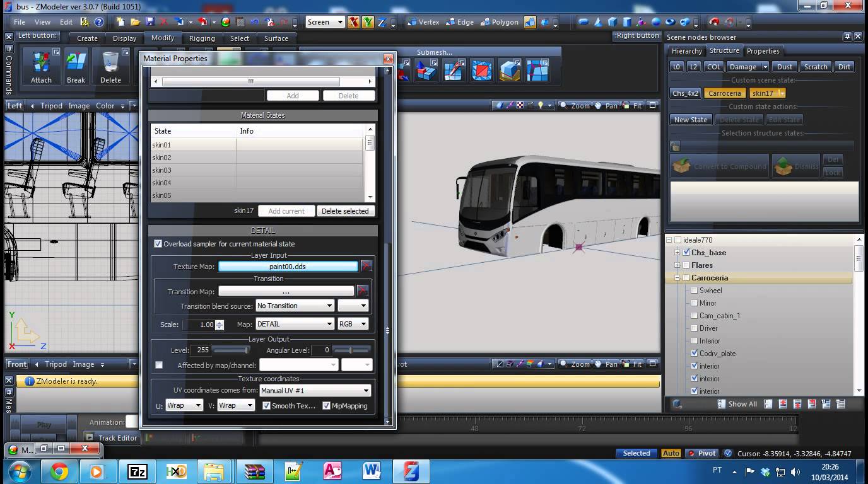Viewport: 868px width, 484px height.
Task: Click the paint00.dds texture map button
Action: 288,267
